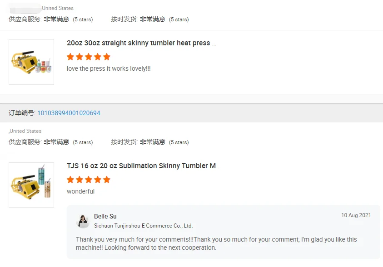Open the TJS 16 oz 20 oz Sublimation title
Screen dimensions: 383x267
[x=143, y=166]
